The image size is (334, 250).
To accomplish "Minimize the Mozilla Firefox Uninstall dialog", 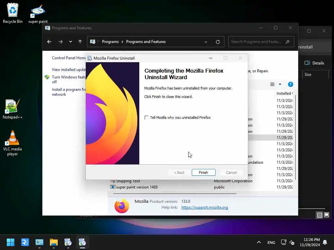I will click(211, 58).
